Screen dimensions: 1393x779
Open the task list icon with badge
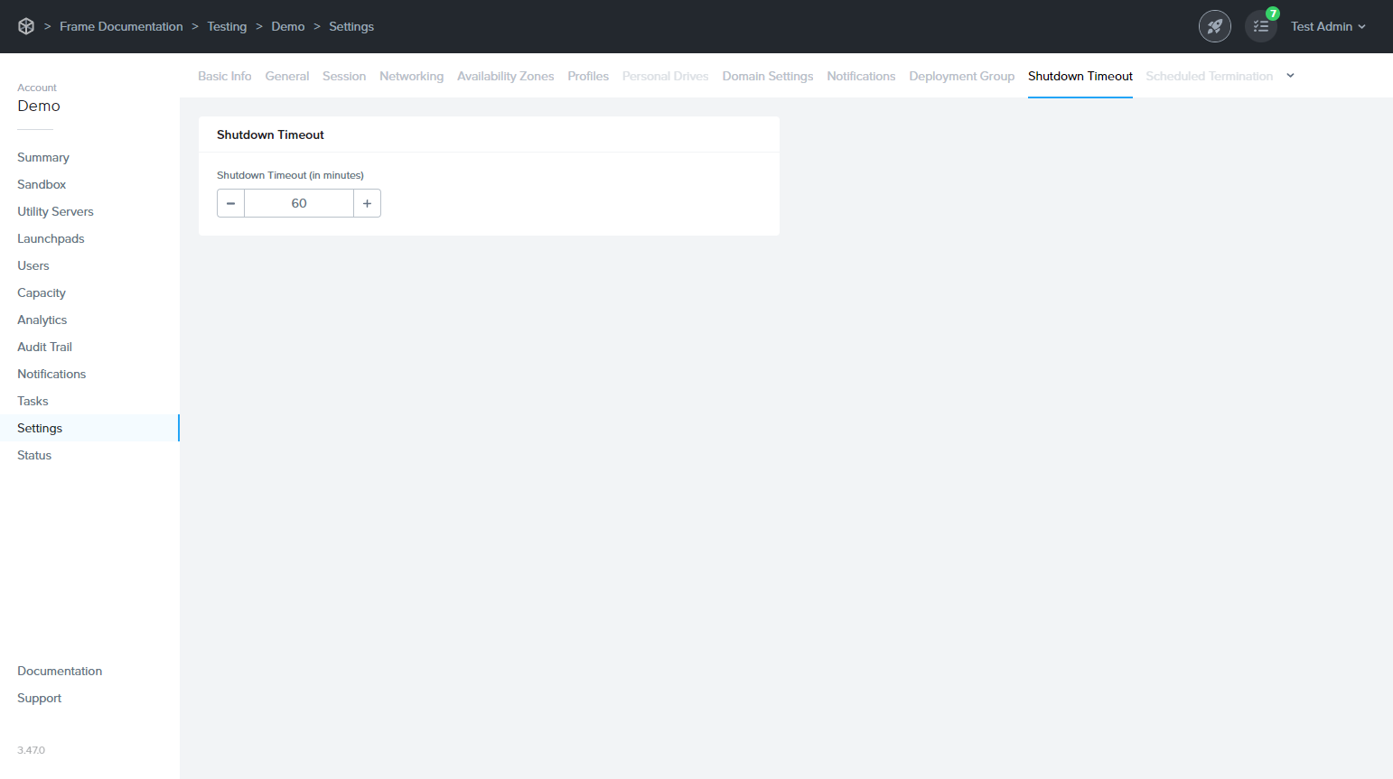click(x=1260, y=26)
